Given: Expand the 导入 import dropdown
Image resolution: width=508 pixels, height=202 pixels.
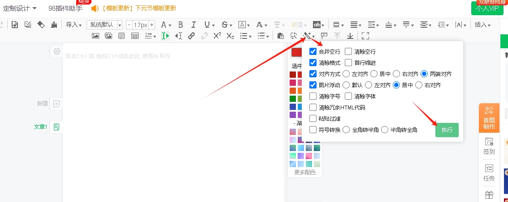Looking at the screenshot, I should 74,25.
